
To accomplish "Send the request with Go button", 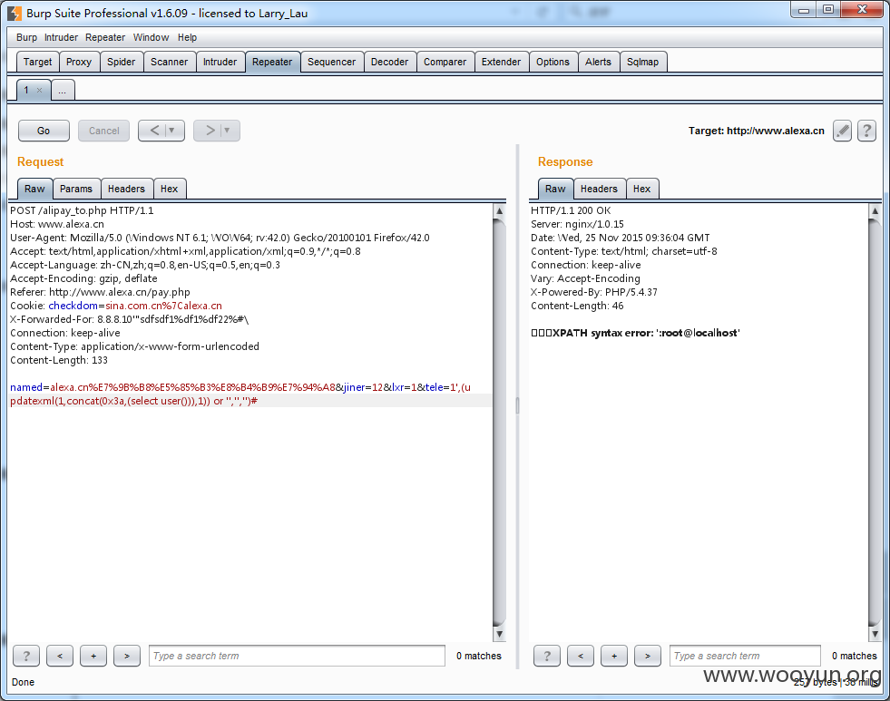I will pyautogui.click(x=44, y=131).
